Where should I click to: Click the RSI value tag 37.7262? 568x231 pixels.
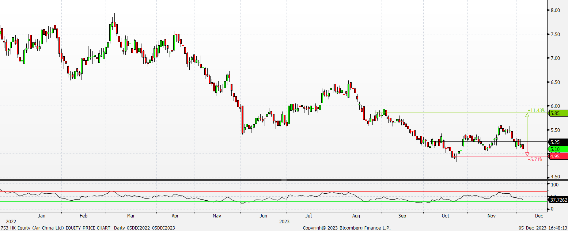558,200
